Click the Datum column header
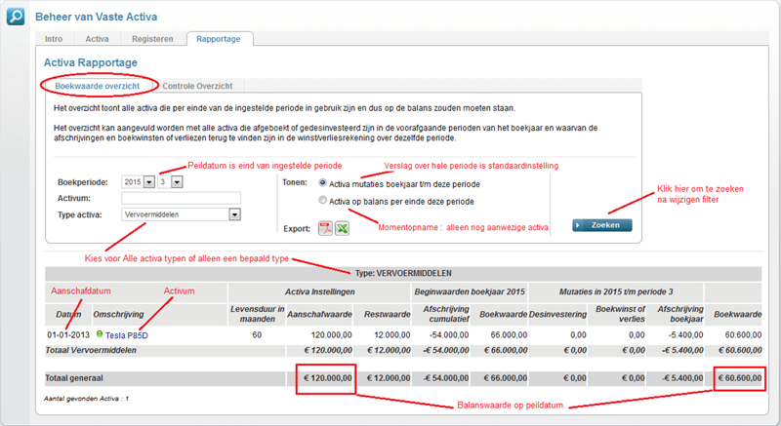The height and width of the screenshot is (426, 781). pyautogui.click(x=68, y=314)
